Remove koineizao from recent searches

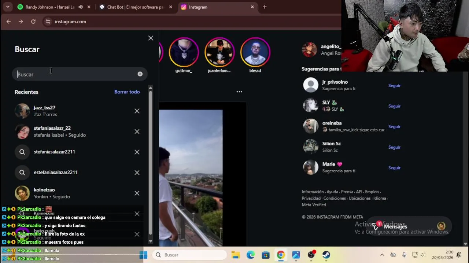(x=137, y=193)
